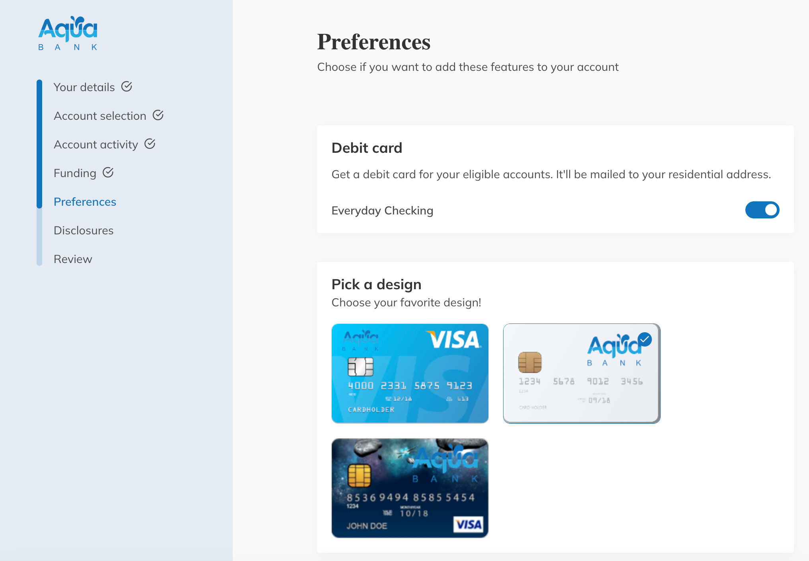809x561 pixels.
Task: Jump to the Review step
Action: tap(73, 259)
